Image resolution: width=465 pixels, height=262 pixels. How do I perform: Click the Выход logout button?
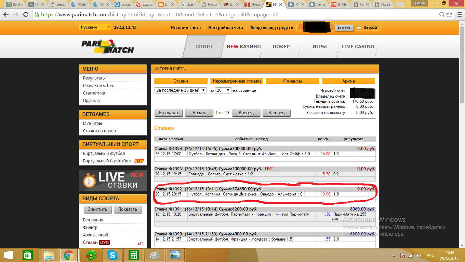pyautogui.click(x=368, y=28)
